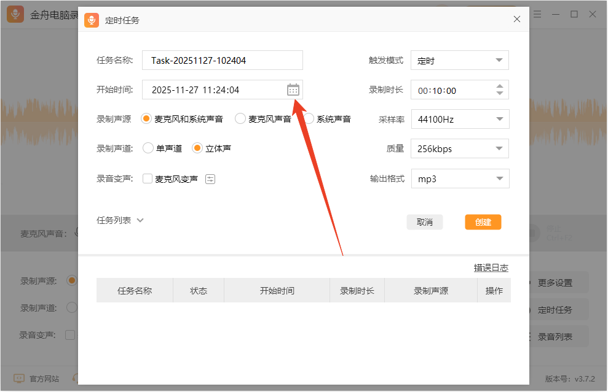Screen dimensions: 608x392
Task: Choose stereo channel option
Action: click(197, 148)
